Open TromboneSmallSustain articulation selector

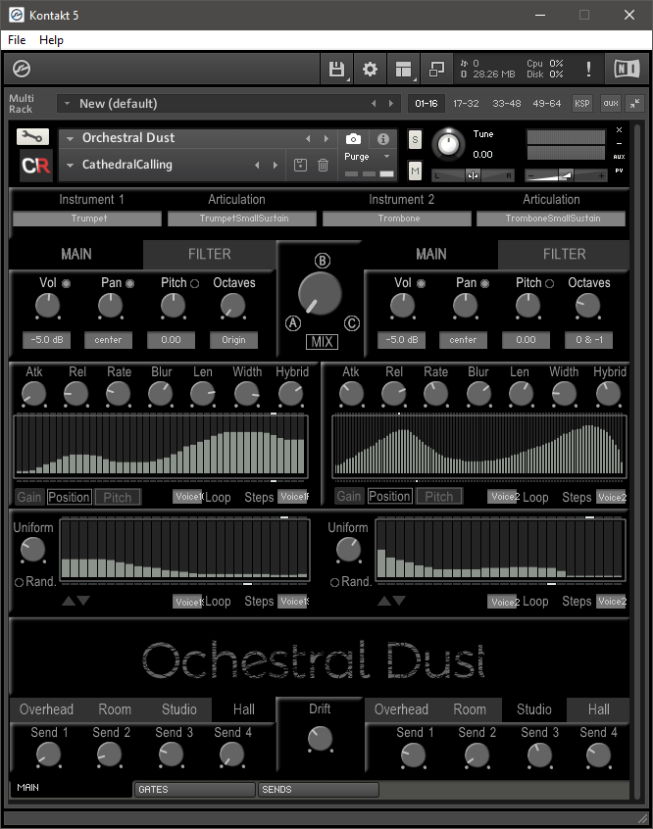coord(551,219)
